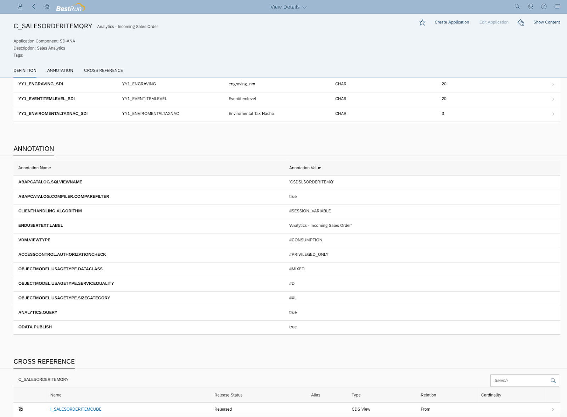Switch to the ANNOTATION tab
The height and width of the screenshot is (417, 567).
pos(60,70)
